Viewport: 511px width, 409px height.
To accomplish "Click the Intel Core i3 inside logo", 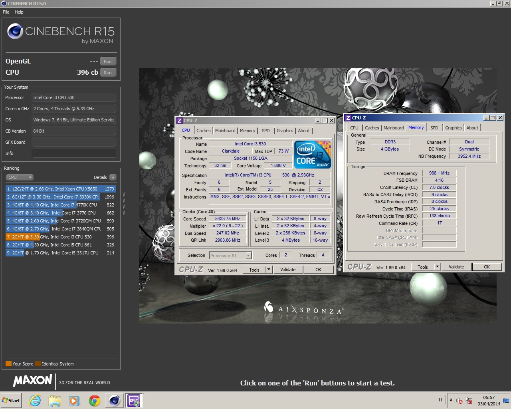I will (313, 155).
